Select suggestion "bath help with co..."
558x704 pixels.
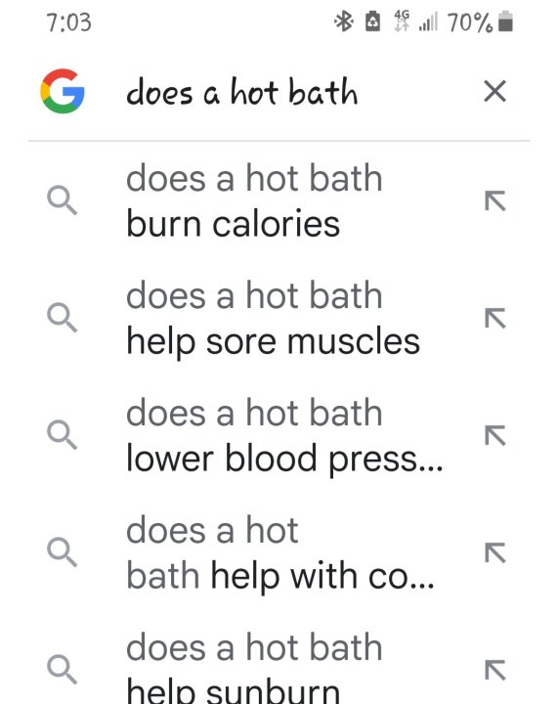279,553
